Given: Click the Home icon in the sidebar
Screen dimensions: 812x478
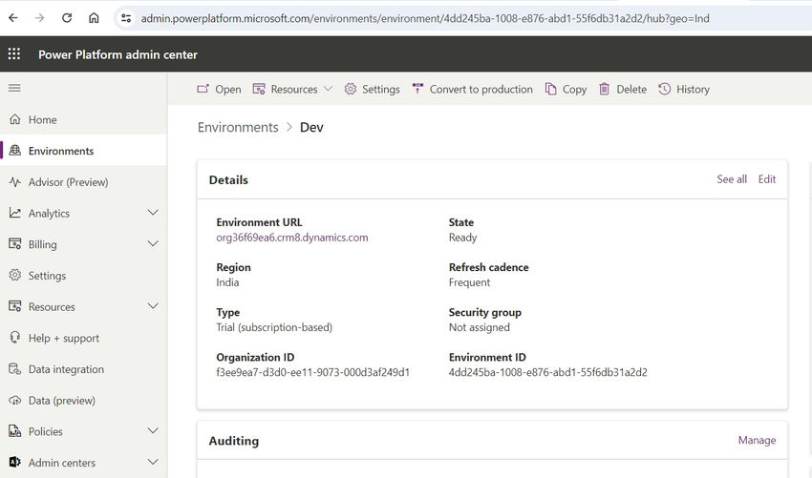Looking at the screenshot, I should point(15,119).
